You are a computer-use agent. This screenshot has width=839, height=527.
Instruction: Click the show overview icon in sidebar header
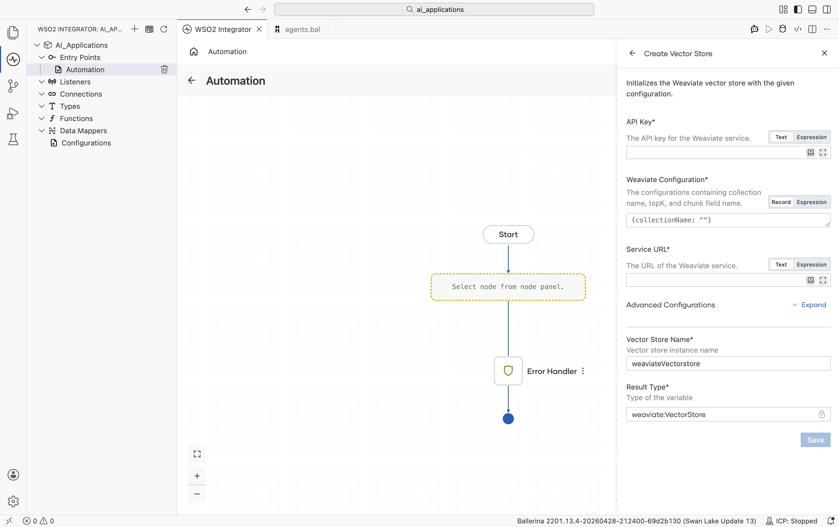[x=149, y=29]
